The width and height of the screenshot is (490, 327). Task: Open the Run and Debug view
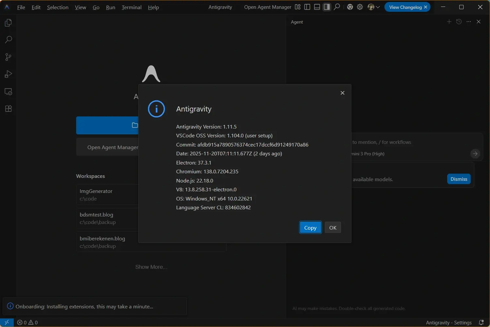point(8,74)
